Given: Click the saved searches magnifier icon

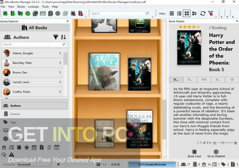Looking at the screenshot, I should click(4, 154).
